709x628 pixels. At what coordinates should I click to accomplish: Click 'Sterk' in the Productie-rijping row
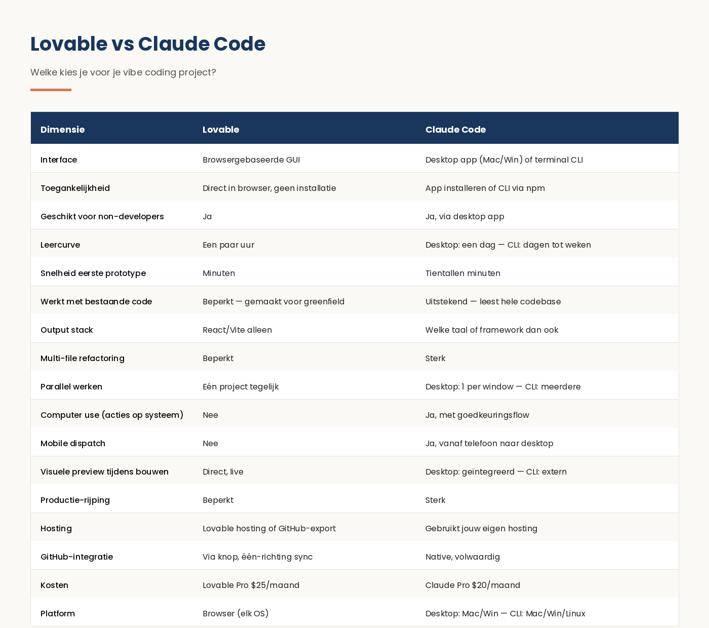click(436, 500)
